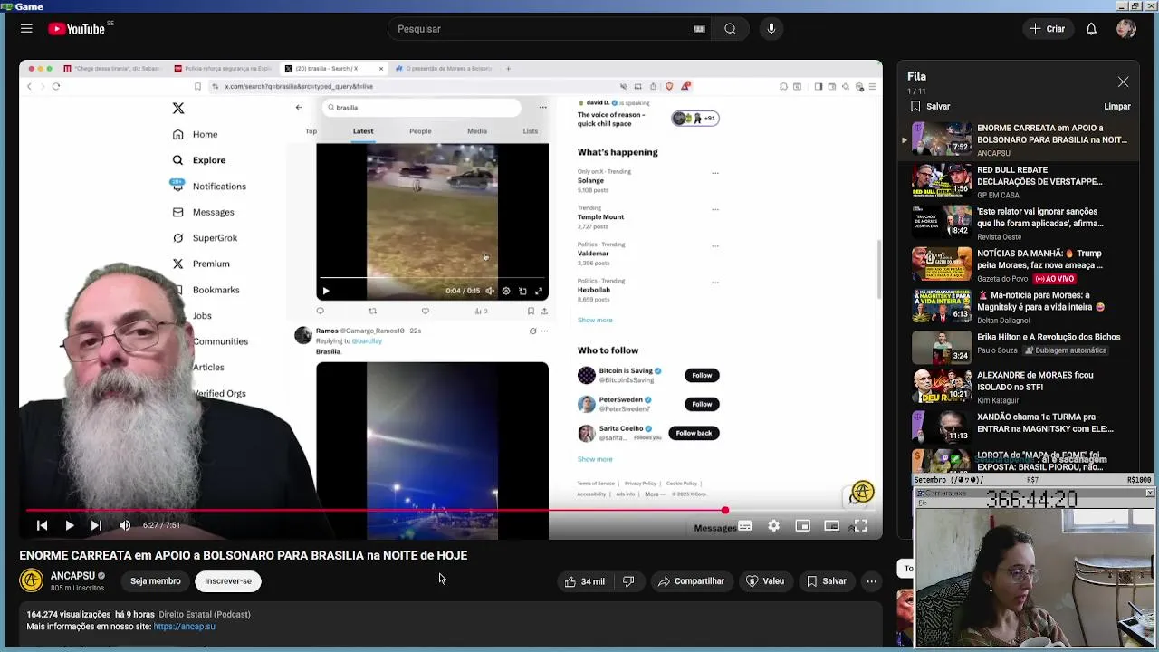Select NOTÍCIAS DA MANHÃ live video
This screenshot has height=652, width=1159.
[x=1019, y=265]
